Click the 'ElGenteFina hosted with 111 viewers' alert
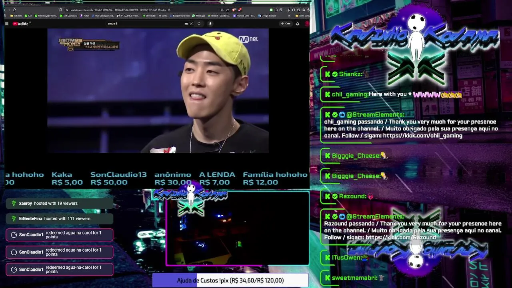 tap(60, 218)
